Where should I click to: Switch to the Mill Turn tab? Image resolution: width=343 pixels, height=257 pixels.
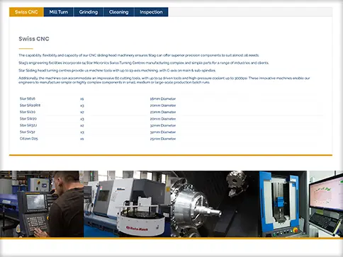click(x=59, y=12)
